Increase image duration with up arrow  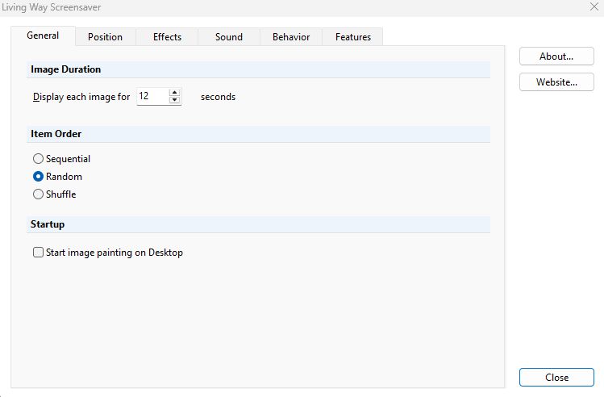(x=175, y=93)
